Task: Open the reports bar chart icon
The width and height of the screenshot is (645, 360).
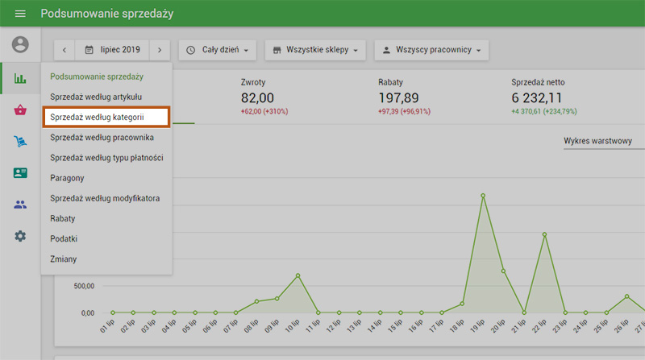Action: pyautogui.click(x=20, y=79)
